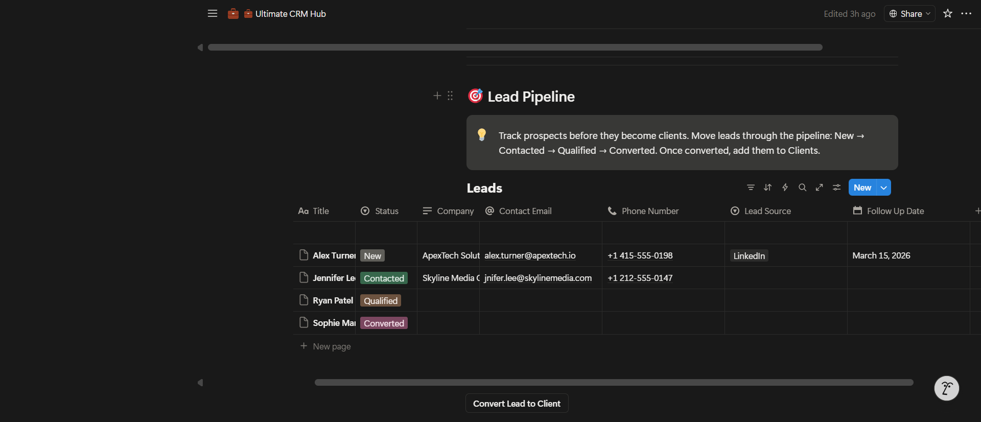The width and height of the screenshot is (981, 422).
Task: Open Leads view settings icon
Action: [x=836, y=187]
